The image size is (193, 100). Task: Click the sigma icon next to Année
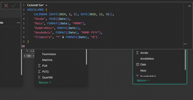coord(138,53)
